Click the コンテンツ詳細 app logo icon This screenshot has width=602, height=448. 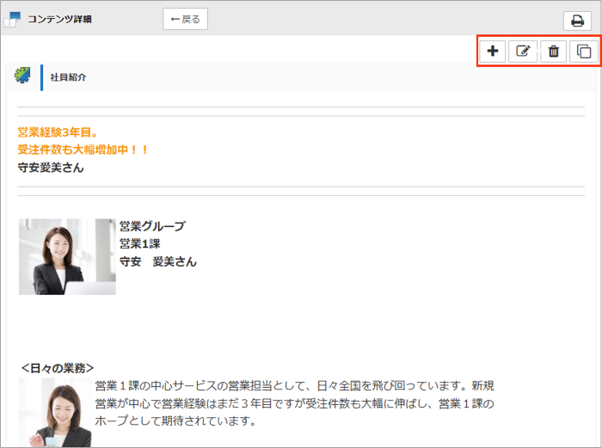click(x=12, y=20)
